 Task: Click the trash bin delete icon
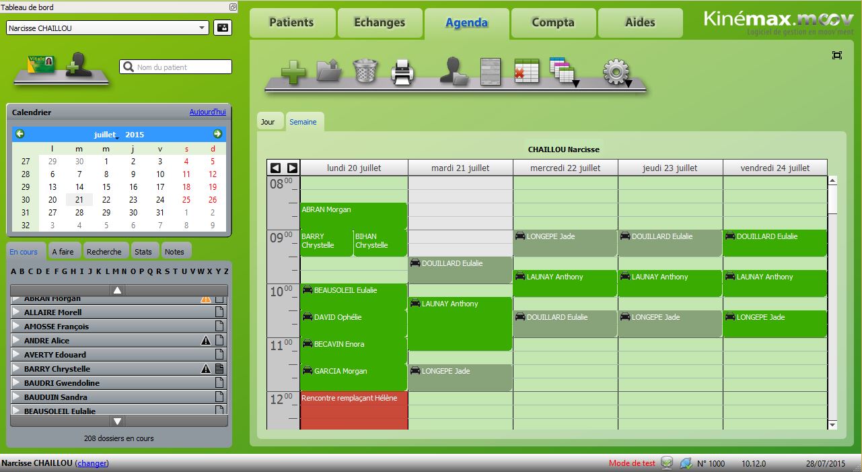[x=365, y=71]
